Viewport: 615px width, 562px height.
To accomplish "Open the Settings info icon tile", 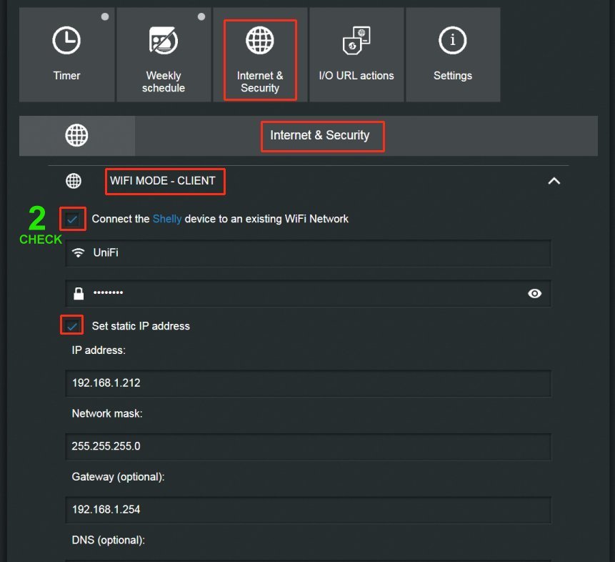I will [453, 40].
